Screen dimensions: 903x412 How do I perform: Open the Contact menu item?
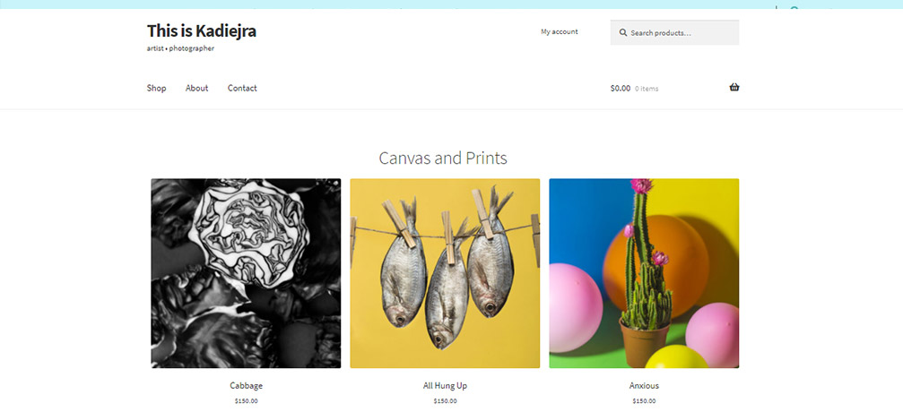point(242,88)
